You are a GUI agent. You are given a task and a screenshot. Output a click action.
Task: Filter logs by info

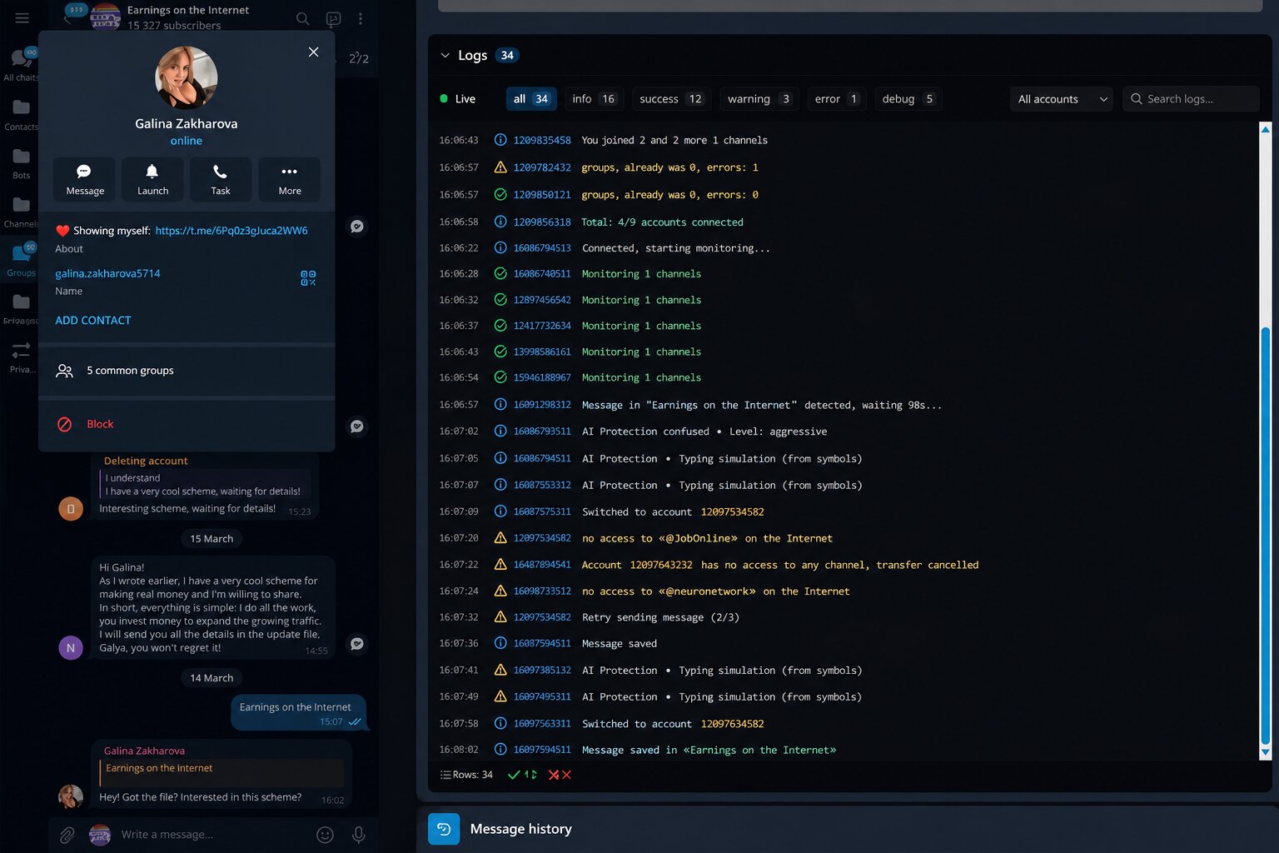(x=594, y=99)
